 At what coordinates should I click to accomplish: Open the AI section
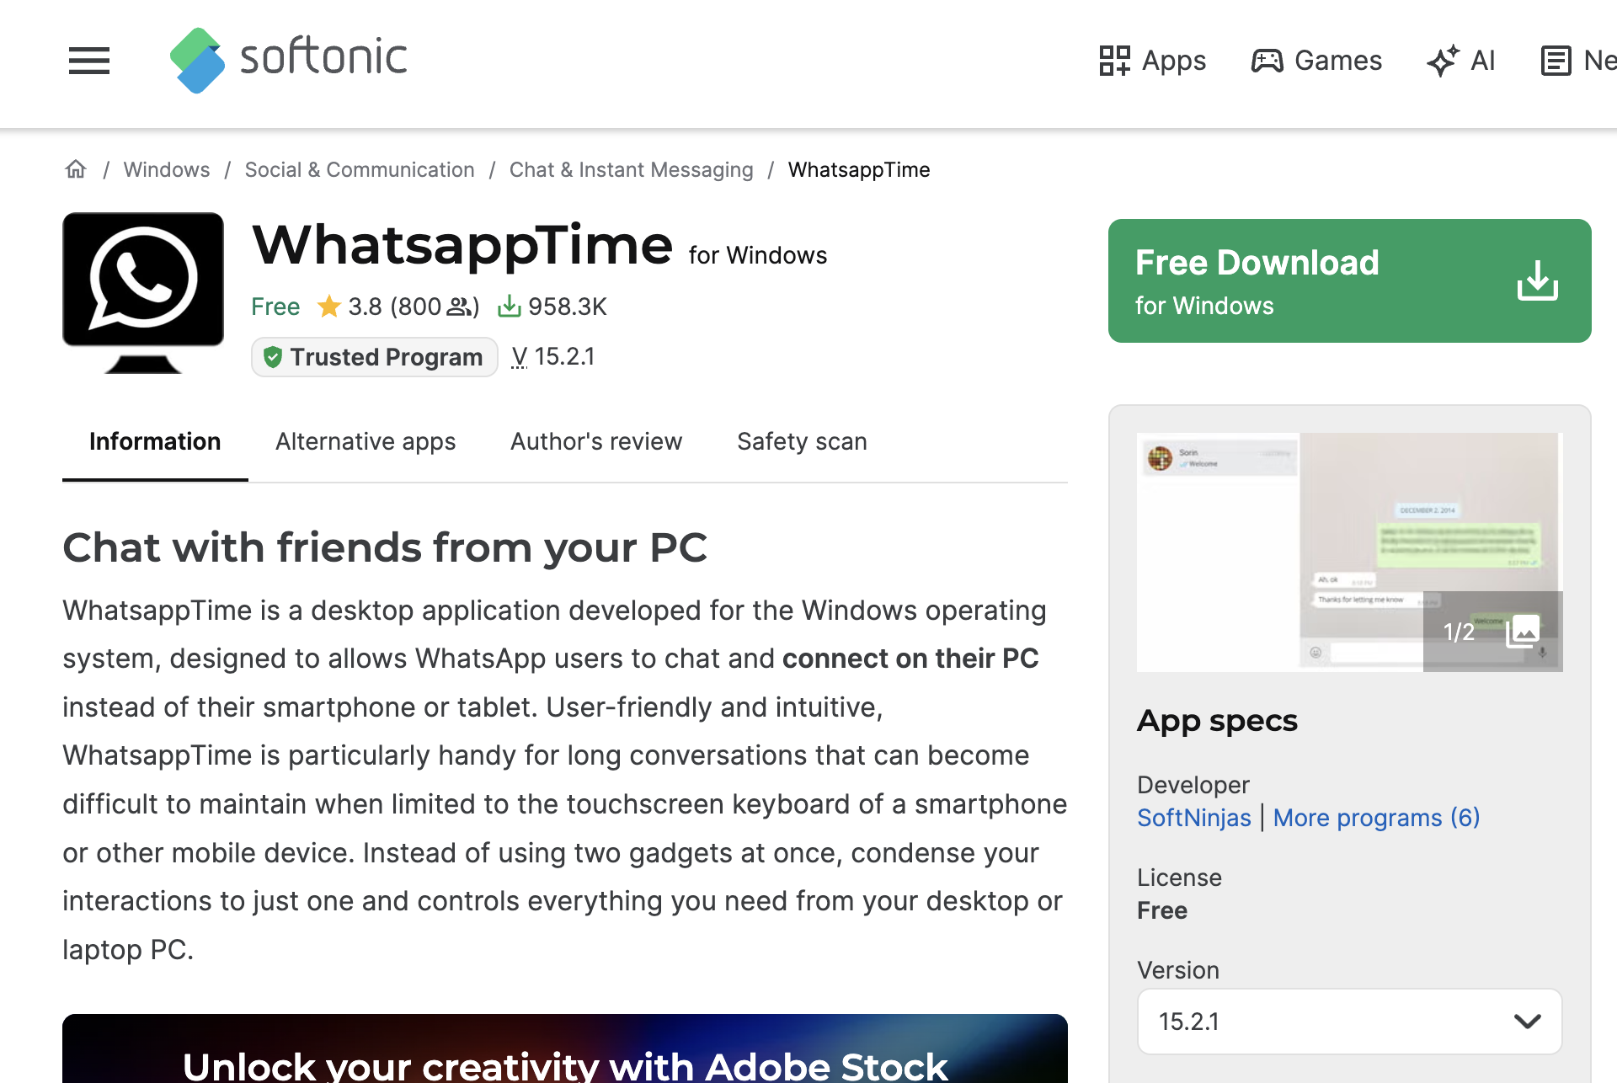pos(1461,61)
